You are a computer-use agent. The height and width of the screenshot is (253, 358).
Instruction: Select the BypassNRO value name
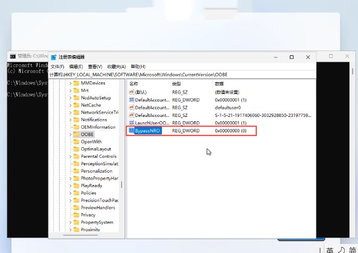(148, 131)
